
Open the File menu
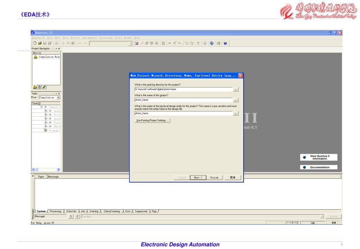point(50,38)
